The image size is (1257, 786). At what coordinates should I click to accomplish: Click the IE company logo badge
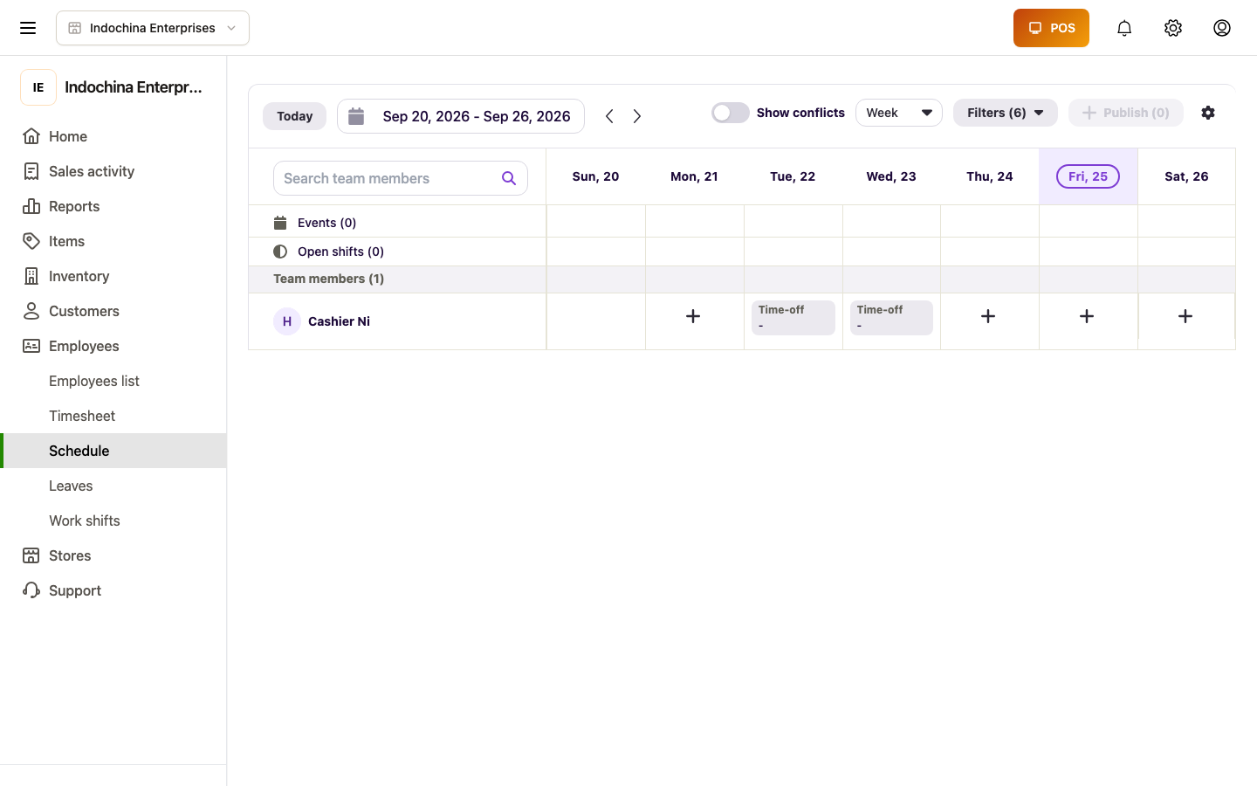tap(38, 87)
